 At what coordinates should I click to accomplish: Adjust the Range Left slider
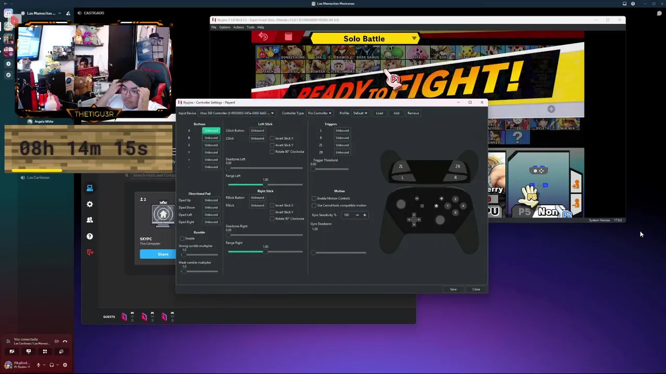265,184
